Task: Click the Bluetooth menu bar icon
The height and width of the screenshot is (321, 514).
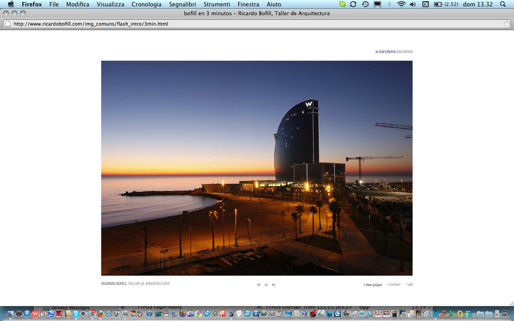Action: click(x=389, y=5)
